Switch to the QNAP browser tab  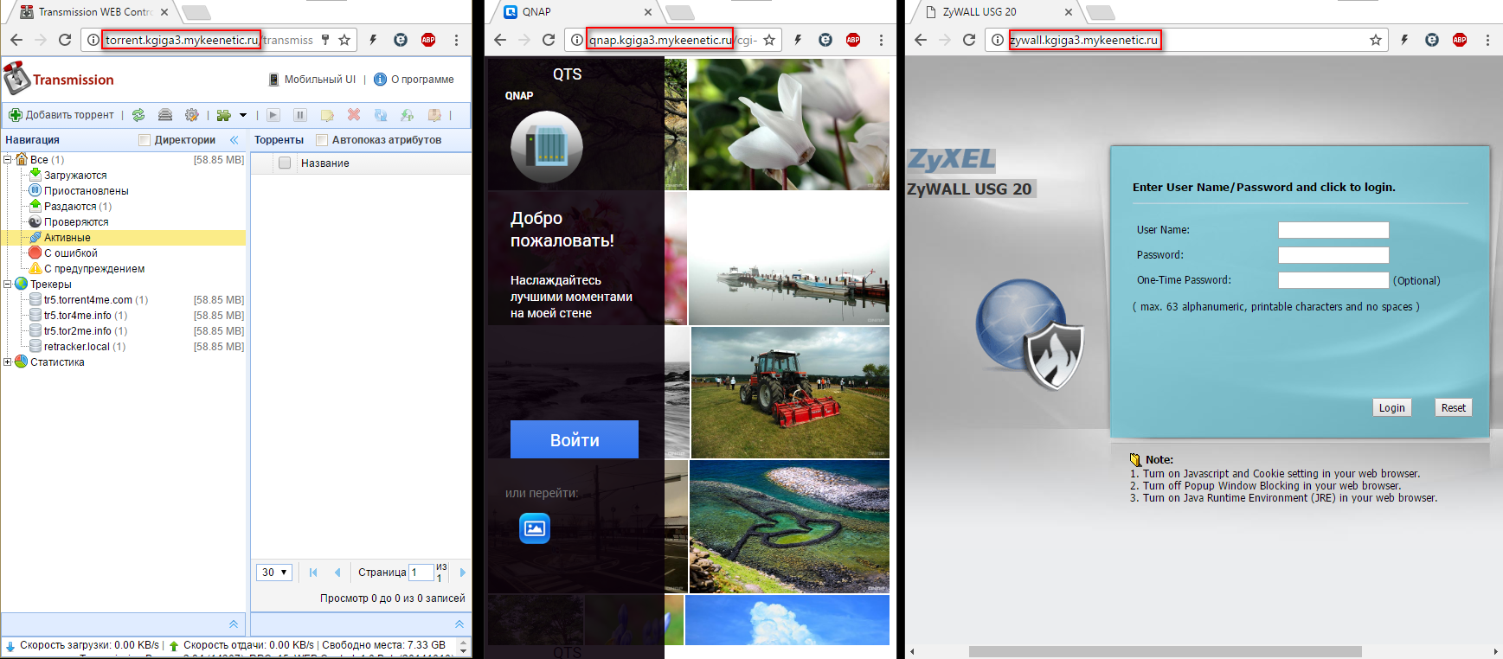coord(571,12)
